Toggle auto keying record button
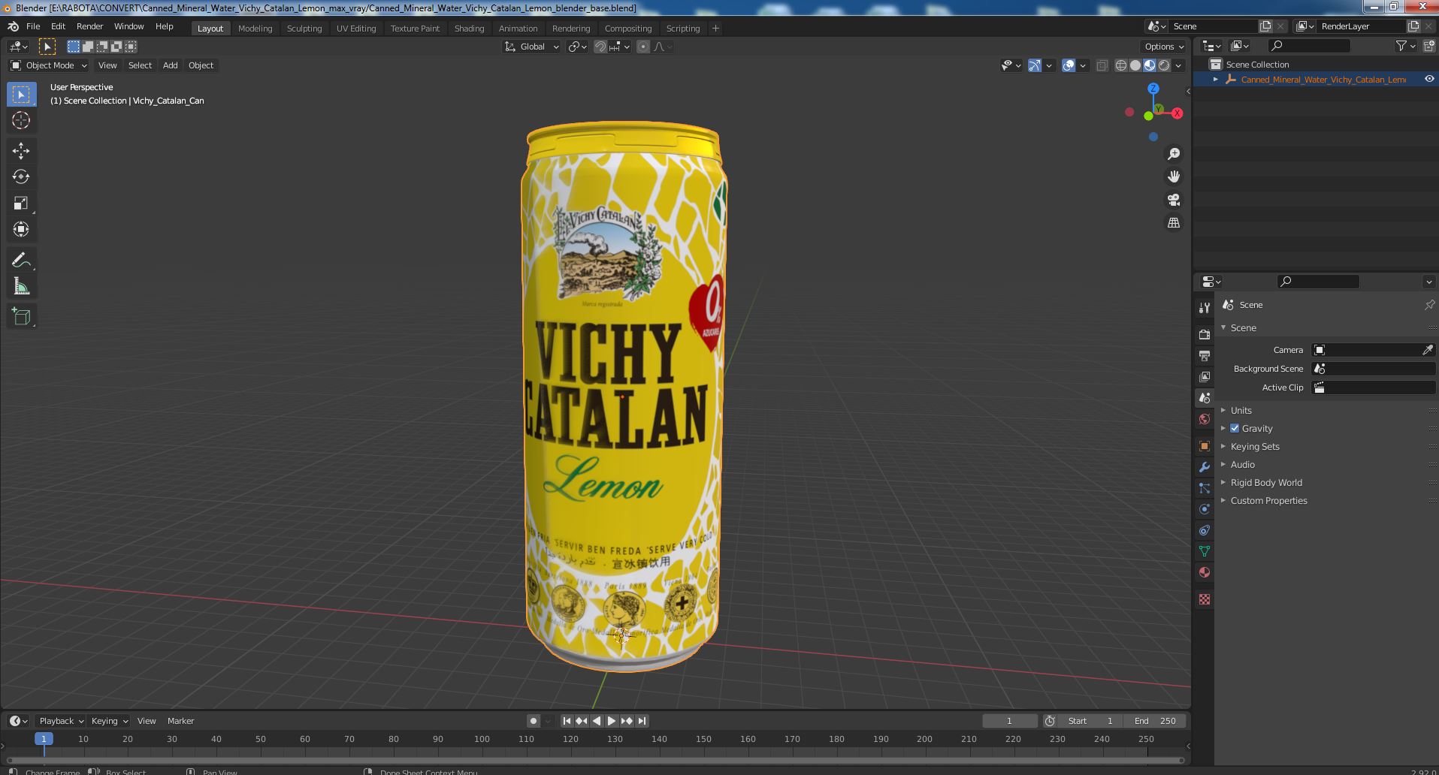The image size is (1439, 775). pos(533,721)
